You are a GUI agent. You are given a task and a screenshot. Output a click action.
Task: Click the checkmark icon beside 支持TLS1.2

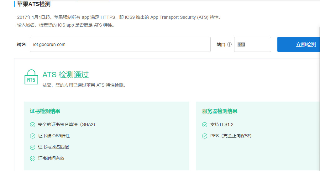[x=205, y=125]
